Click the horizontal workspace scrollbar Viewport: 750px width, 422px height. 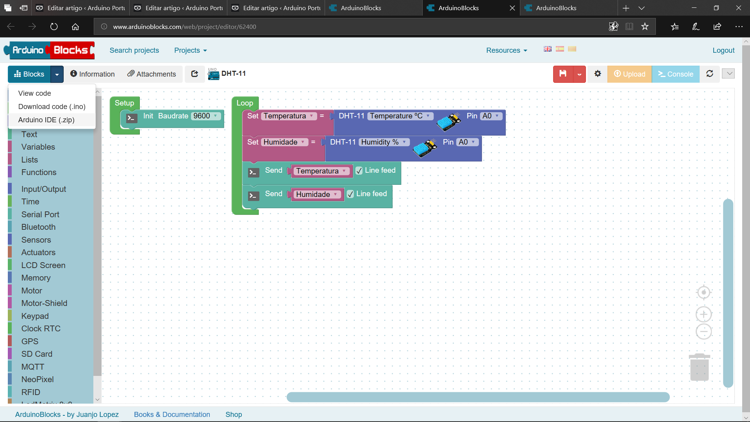coord(478,397)
